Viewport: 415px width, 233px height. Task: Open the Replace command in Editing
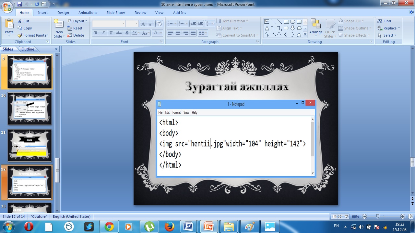coord(389,28)
